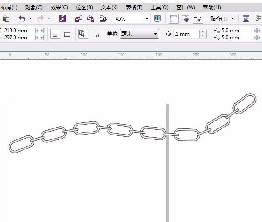Click the Import icon
Image resolution: width=262 pixels, height=222 pixels.
click(79, 18)
